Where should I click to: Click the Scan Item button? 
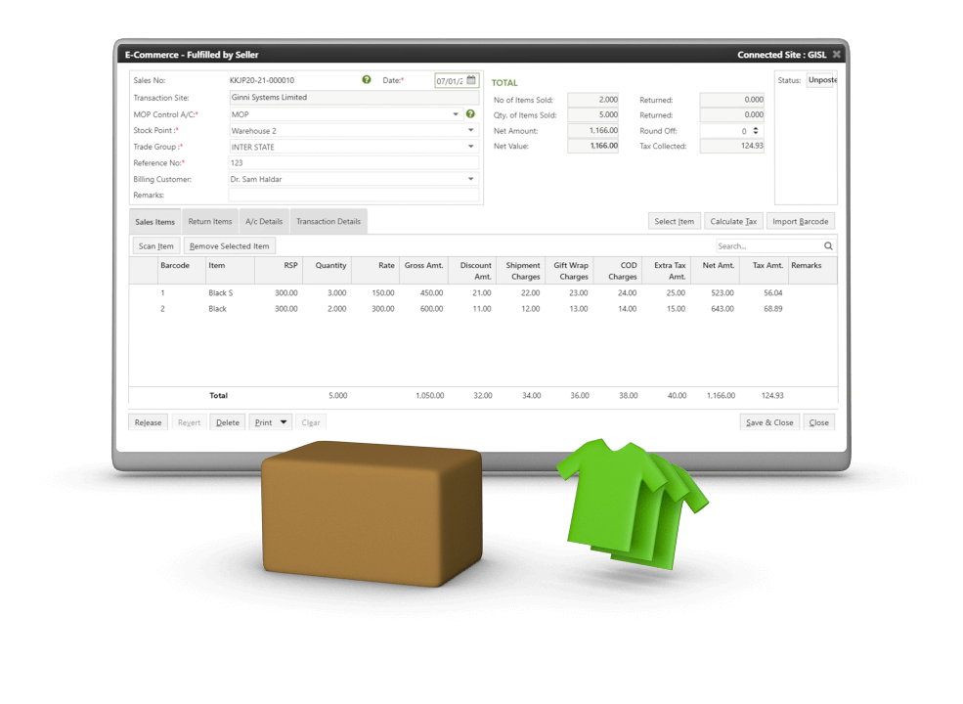coord(156,245)
